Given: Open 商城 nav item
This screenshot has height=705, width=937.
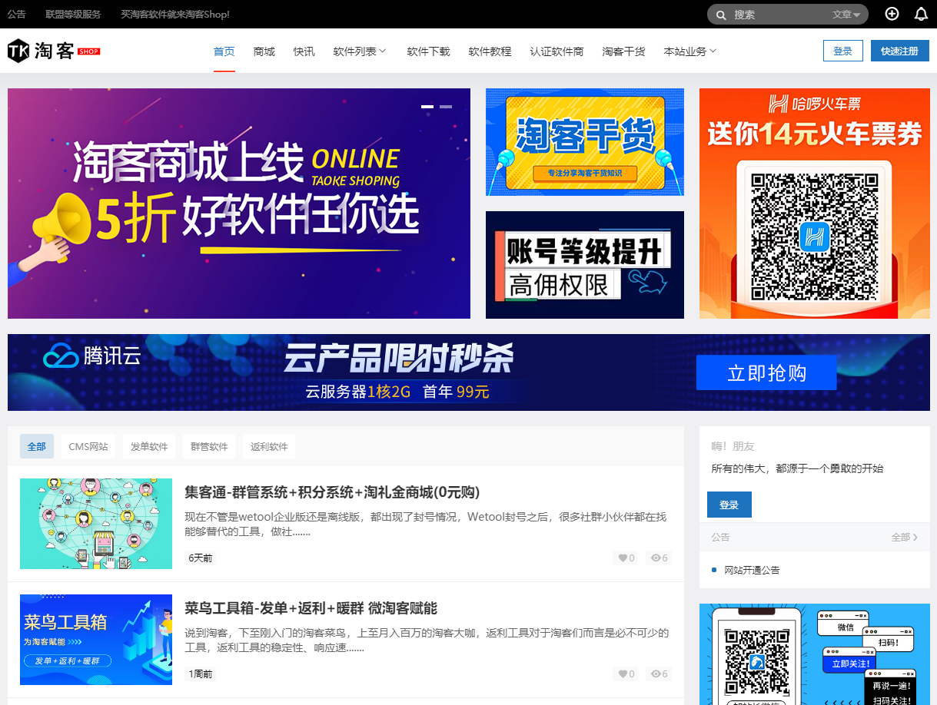Looking at the screenshot, I should coord(264,51).
